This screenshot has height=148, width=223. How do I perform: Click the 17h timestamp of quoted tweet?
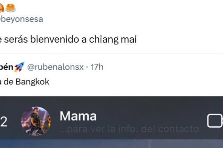pyautogui.click(x=97, y=67)
